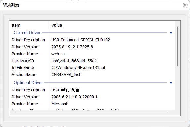This screenshot has height=127, width=190.
Task: Select the Current Driver group label
Action: [27, 33]
